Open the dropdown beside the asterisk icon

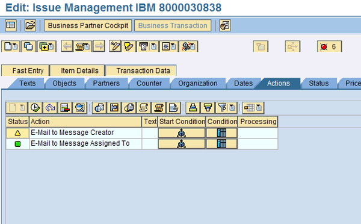click(173, 47)
